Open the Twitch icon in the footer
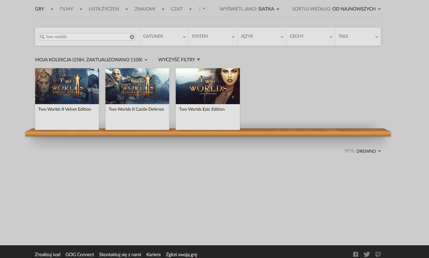 click(x=378, y=254)
